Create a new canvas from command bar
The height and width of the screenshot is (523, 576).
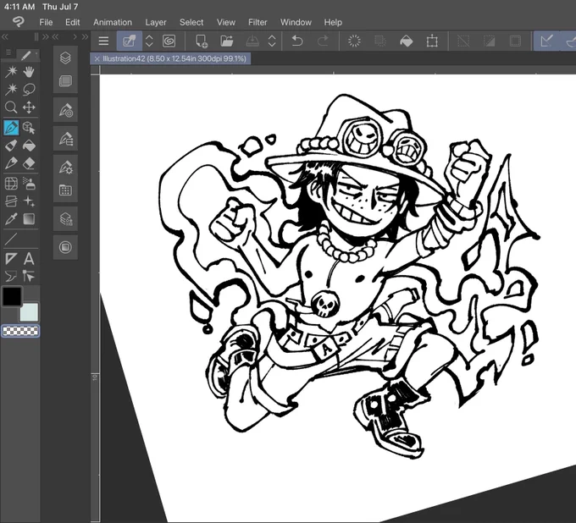coord(202,41)
